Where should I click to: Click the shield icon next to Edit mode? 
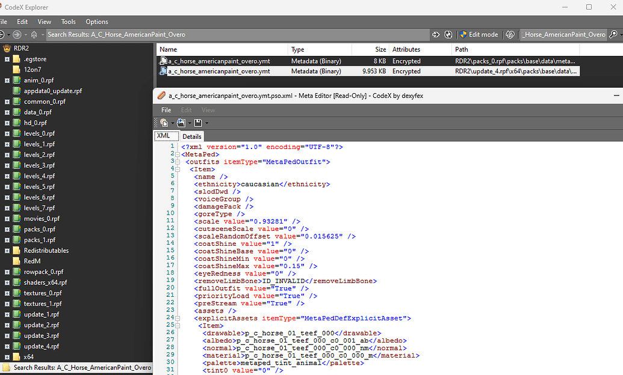(463, 34)
